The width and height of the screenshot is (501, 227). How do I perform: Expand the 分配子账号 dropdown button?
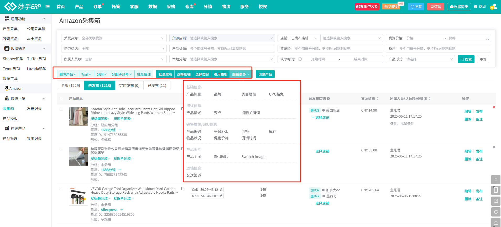pos(122,74)
